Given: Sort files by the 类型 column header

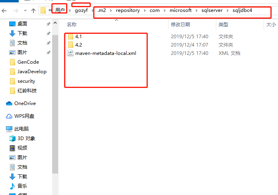Looking at the screenshot, I should (223, 24).
